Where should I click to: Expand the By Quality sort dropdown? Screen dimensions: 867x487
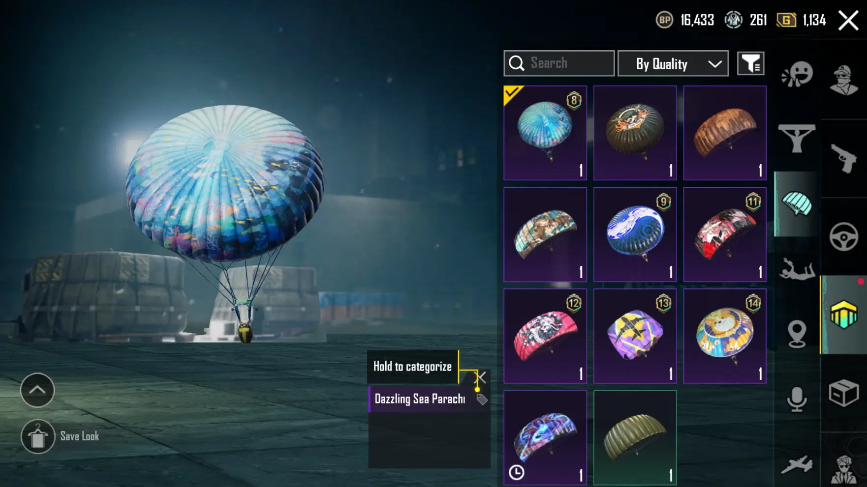point(673,63)
